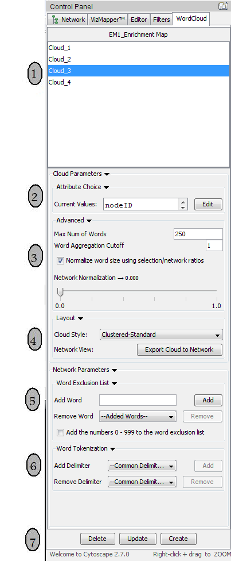Image resolution: width=231 pixels, height=561 pixels.
Task: Click the Add Word text field
Action: point(138,400)
